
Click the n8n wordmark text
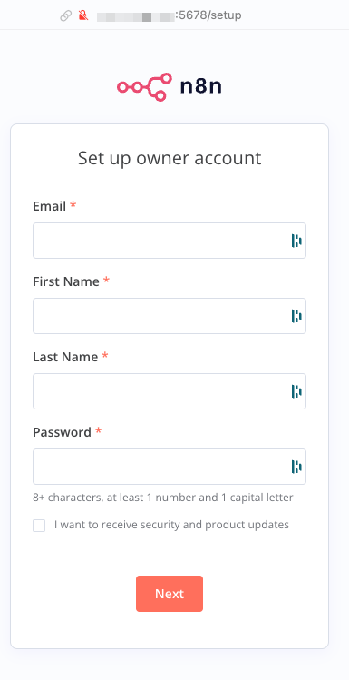pyautogui.click(x=201, y=87)
